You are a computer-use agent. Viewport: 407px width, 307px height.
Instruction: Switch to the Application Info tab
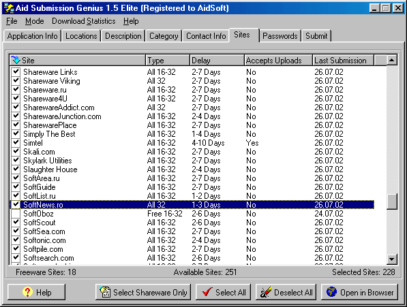click(33, 36)
